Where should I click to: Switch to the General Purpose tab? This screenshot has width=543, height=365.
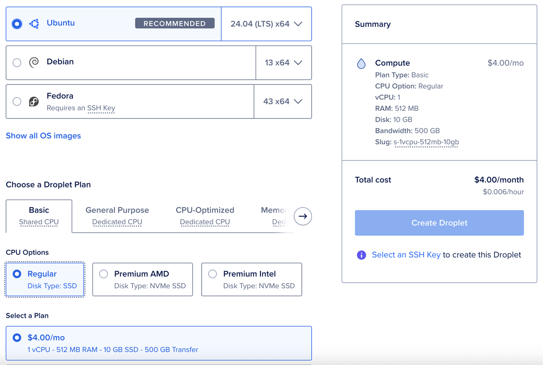pos(117,216)
